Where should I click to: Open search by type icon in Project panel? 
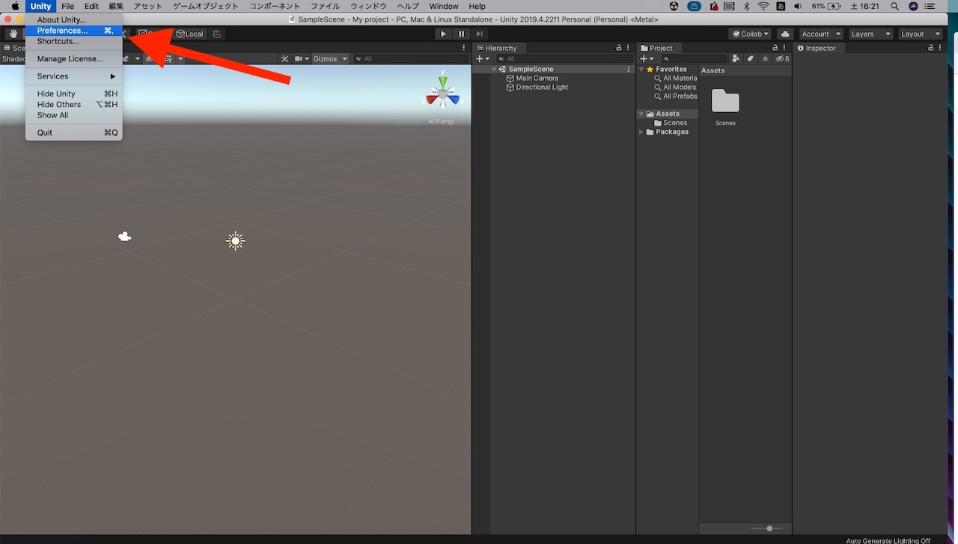click(x=736, y=58)
